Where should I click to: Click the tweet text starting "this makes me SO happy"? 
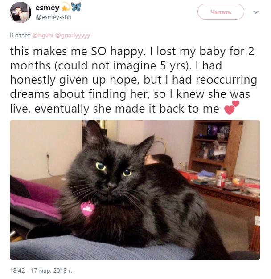tap(134, 80)
